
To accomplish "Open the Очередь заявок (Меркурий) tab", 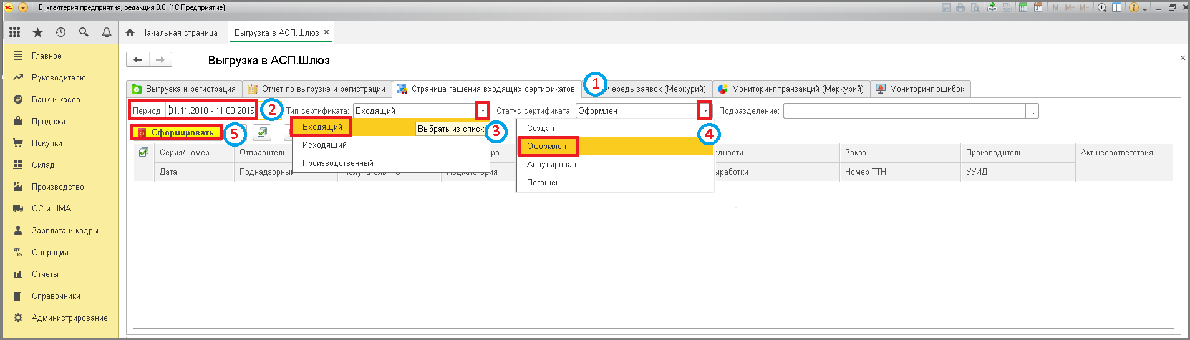I will 647,89.
